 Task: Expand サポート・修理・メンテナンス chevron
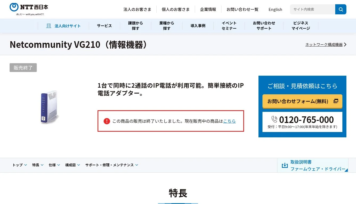tap(137, 165)
